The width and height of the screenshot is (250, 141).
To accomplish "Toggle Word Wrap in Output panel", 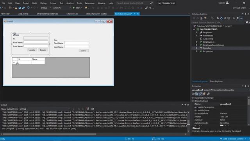I will tap(93, 109).
